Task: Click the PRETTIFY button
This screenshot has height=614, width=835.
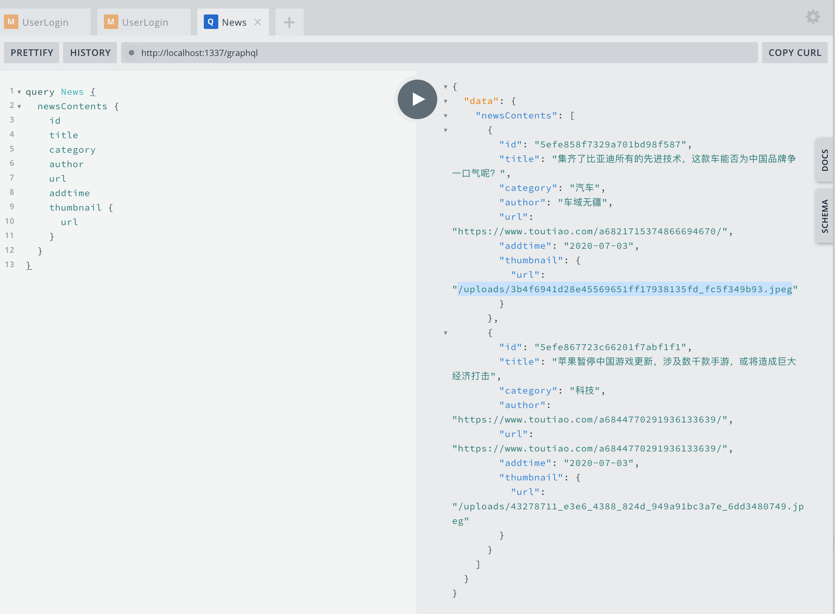Action: click(32, 53)
